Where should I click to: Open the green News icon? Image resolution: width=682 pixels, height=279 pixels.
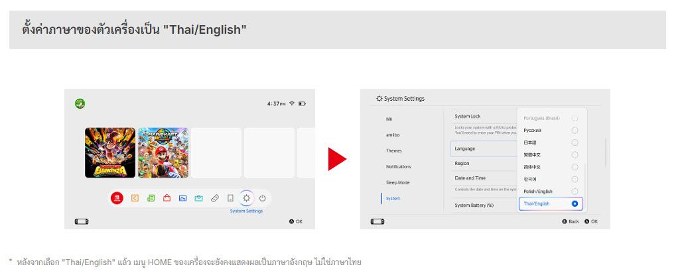click(x=151, y=198)
